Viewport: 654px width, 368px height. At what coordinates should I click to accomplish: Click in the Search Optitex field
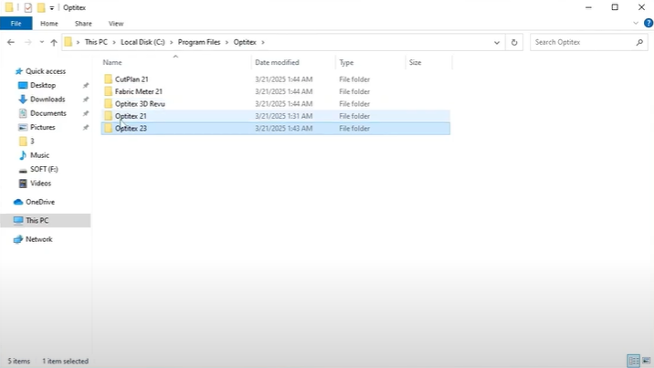coord(580,42)
